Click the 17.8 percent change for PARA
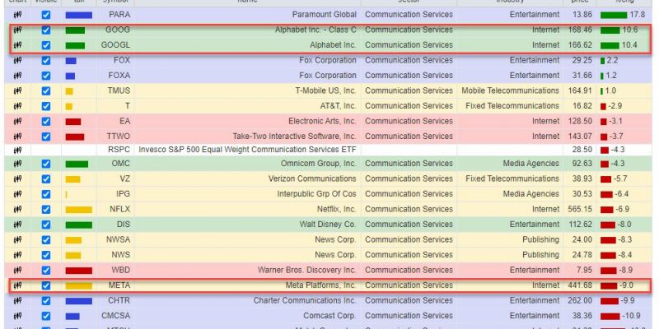Screen dimensions: 659x329 (x=637, y=15)
